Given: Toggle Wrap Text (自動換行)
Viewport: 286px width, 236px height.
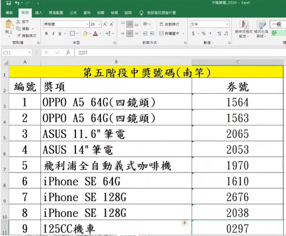Looking at the screenshot, I should (169, 24).
